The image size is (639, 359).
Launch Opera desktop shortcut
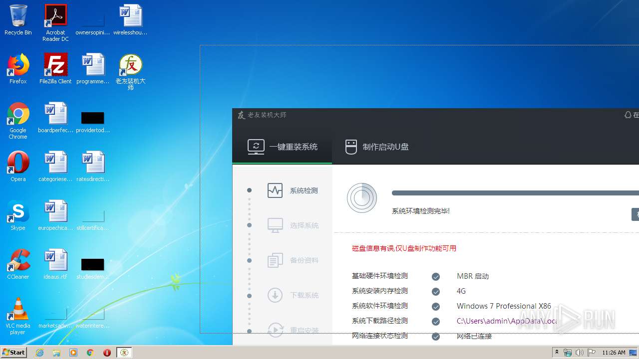[x=18, y=167]
